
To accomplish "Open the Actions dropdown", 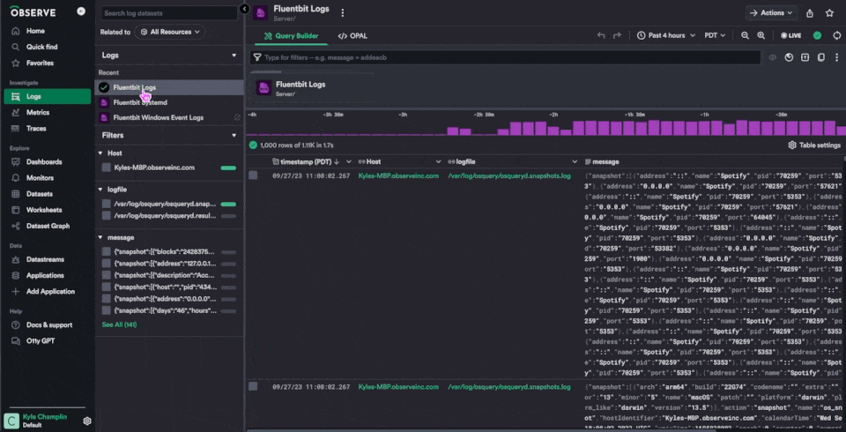I will pos(772,13).
